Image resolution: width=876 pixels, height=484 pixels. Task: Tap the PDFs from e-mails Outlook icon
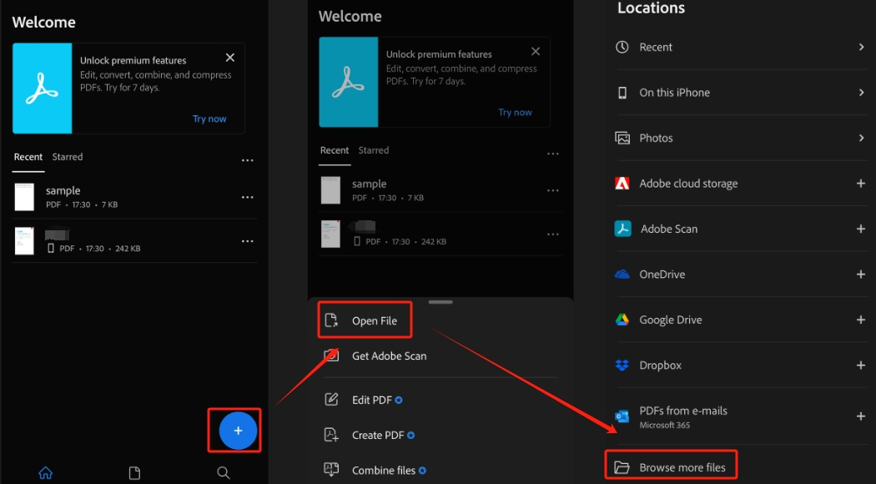622,416
